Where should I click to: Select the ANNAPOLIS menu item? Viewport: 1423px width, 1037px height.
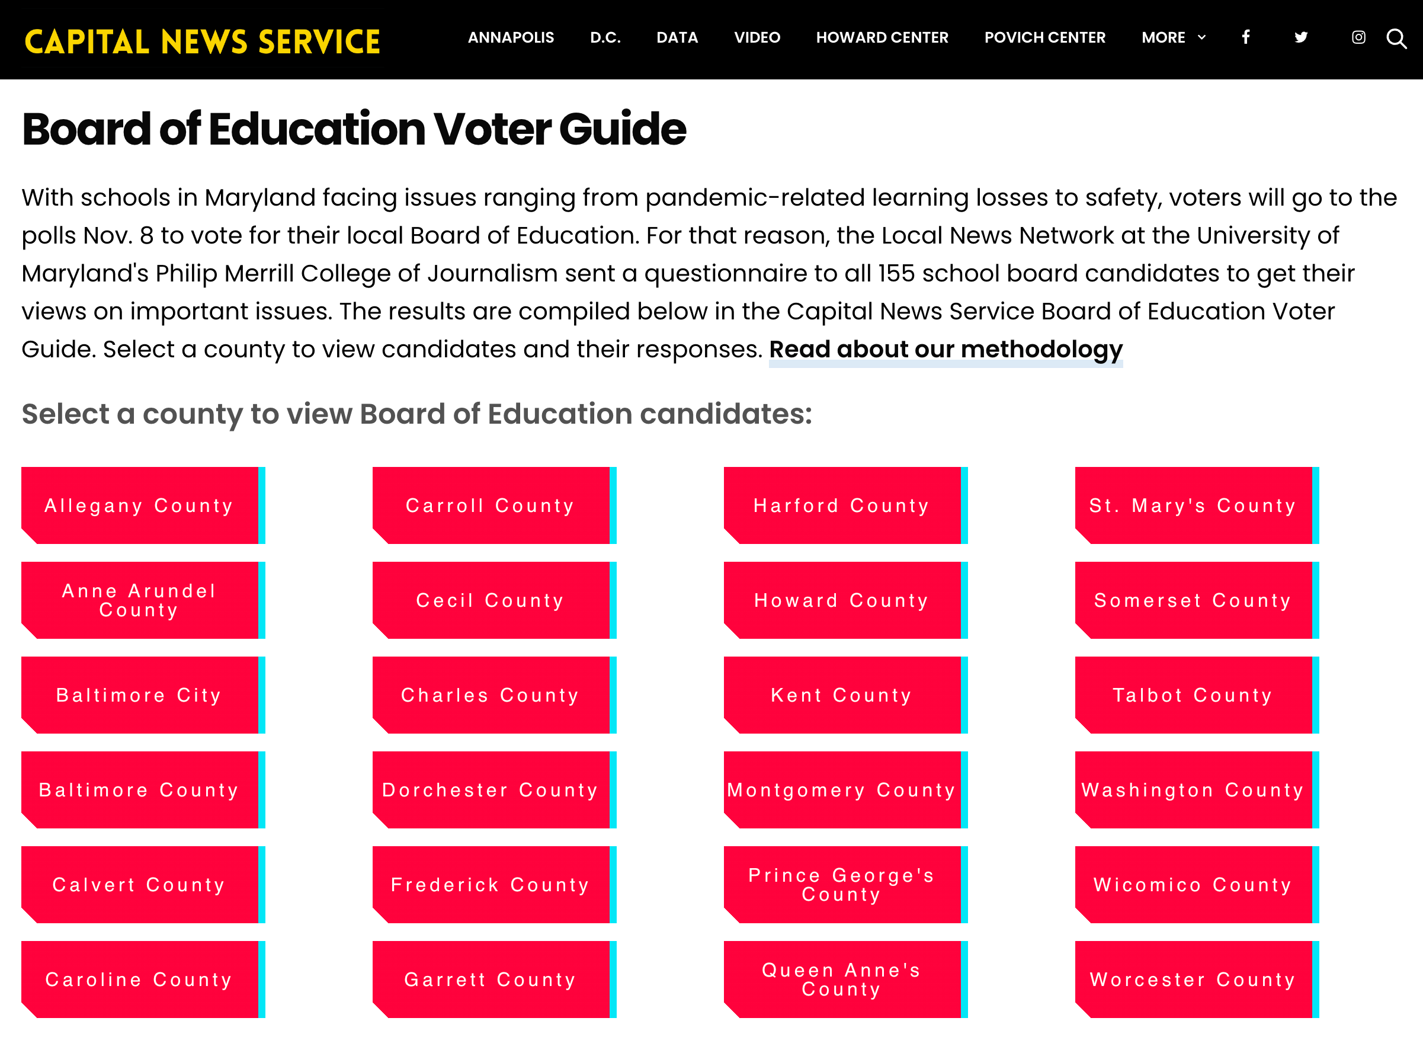click(x=511, y=38)
